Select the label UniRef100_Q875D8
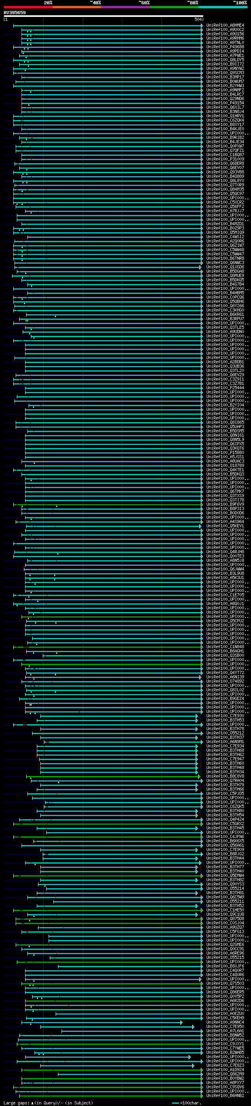The height and width of the screenshot is (1106, 251). [225, 919]
